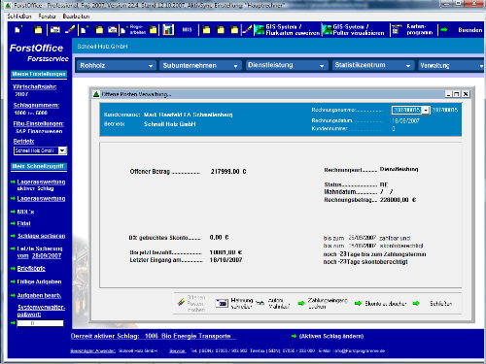Launch GIS-System Flurkarten zuweisen
486x364 pixels.
click(x=287, y=30)
